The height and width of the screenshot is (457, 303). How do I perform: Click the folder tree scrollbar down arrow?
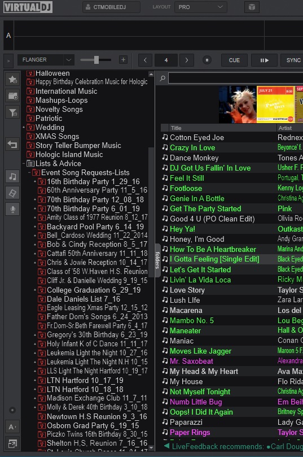[151, 447]
